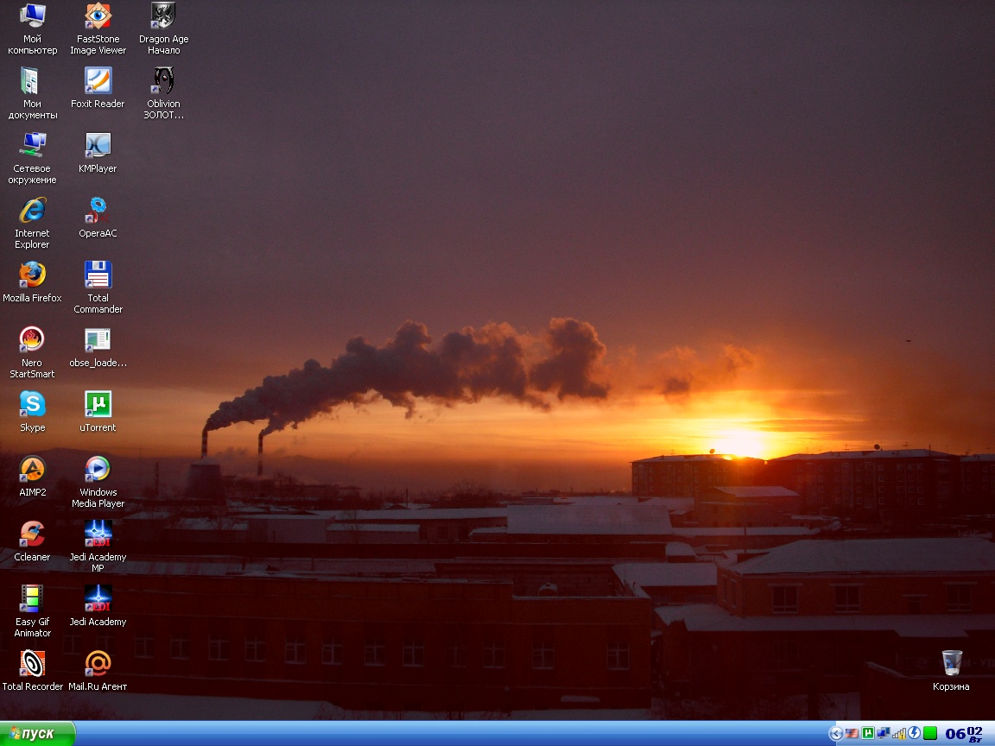Select the Jedi Academy MP shortcut
995x746 pixels.
[98, 534]
